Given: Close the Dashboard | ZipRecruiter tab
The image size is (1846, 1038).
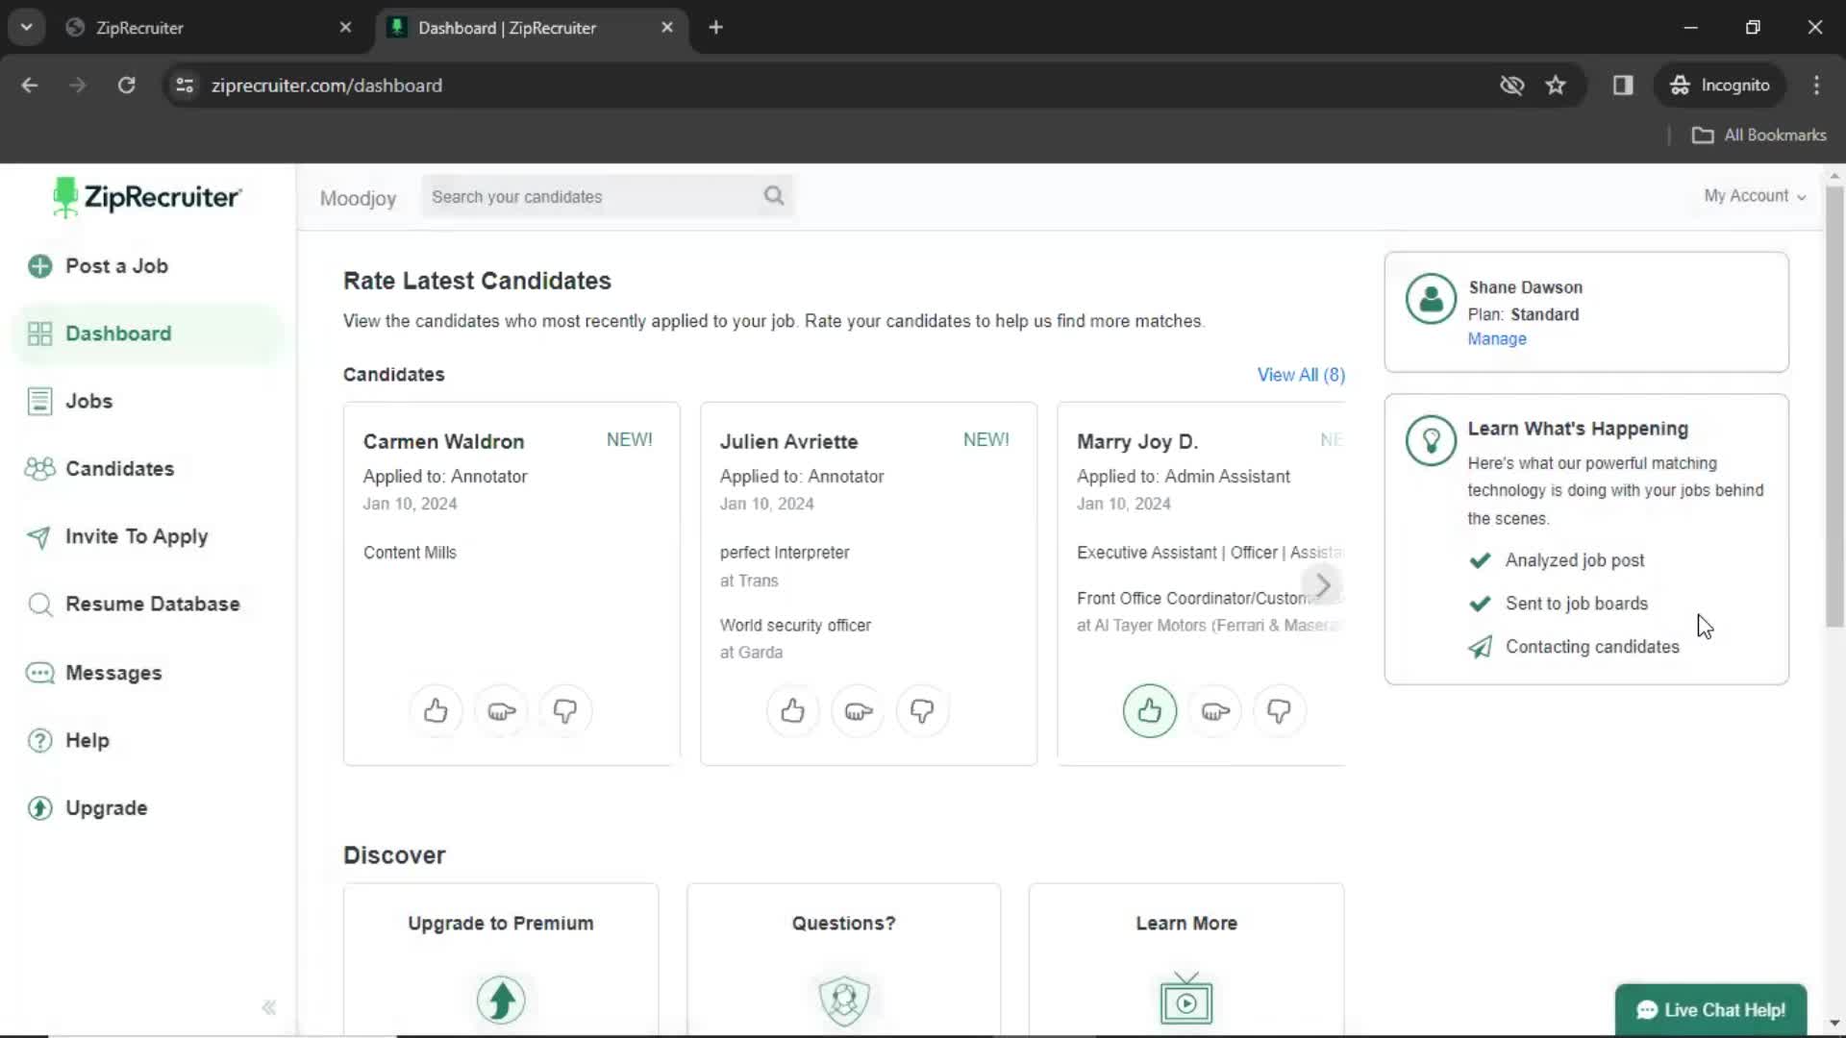Looking at the screenshot, I should (x=667, y=28).
